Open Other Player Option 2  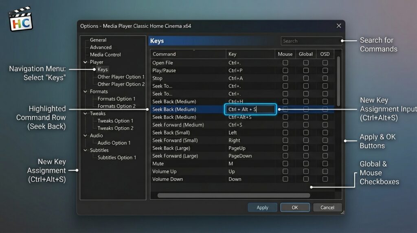coord(121,84)
